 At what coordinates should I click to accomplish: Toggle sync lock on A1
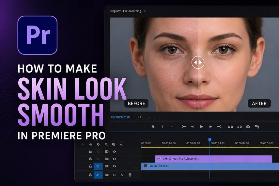(x=107, y=175)
